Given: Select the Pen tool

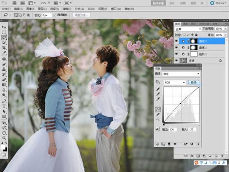Looking at the screenshot, I should [4, 101].
